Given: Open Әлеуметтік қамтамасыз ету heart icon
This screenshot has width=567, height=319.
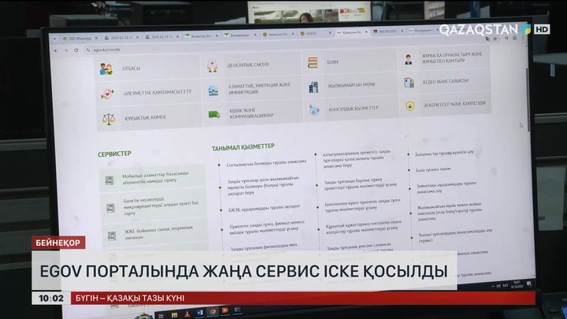Looking at the screenshot, I should click(x=107, y=94).
